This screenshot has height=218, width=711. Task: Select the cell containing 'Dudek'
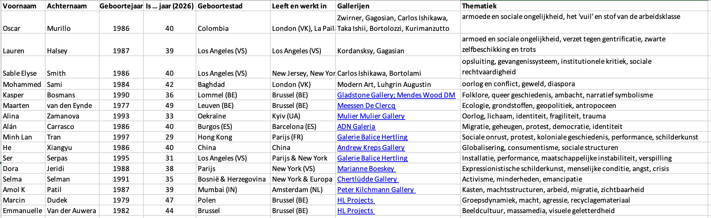click(x=72, y=200)
